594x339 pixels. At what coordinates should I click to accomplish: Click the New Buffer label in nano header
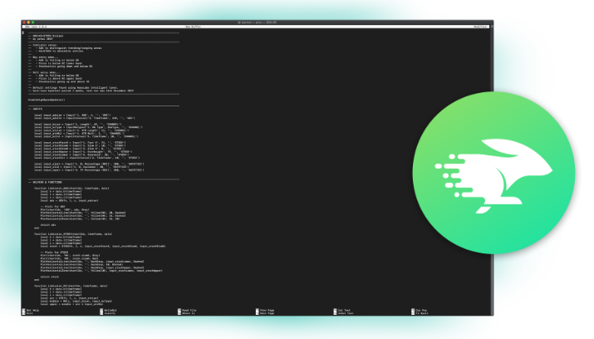pos(193,27)
